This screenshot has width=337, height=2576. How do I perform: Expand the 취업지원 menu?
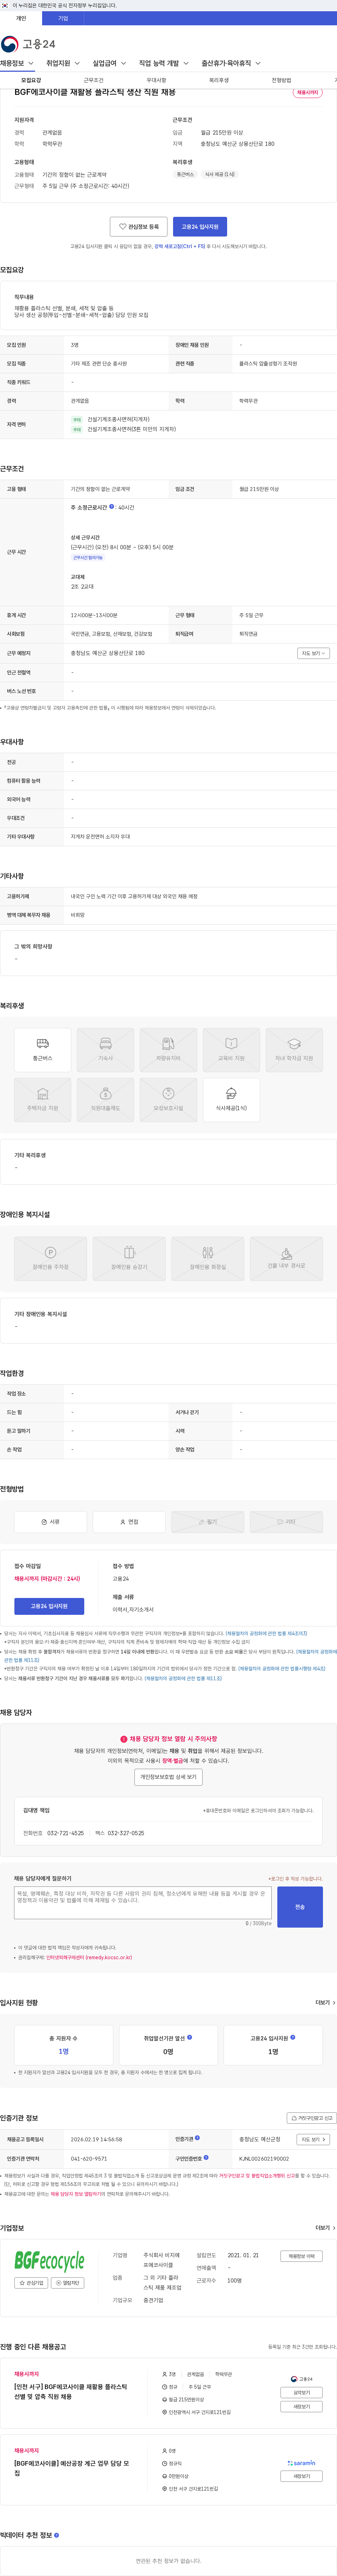[x=63, y=63]
